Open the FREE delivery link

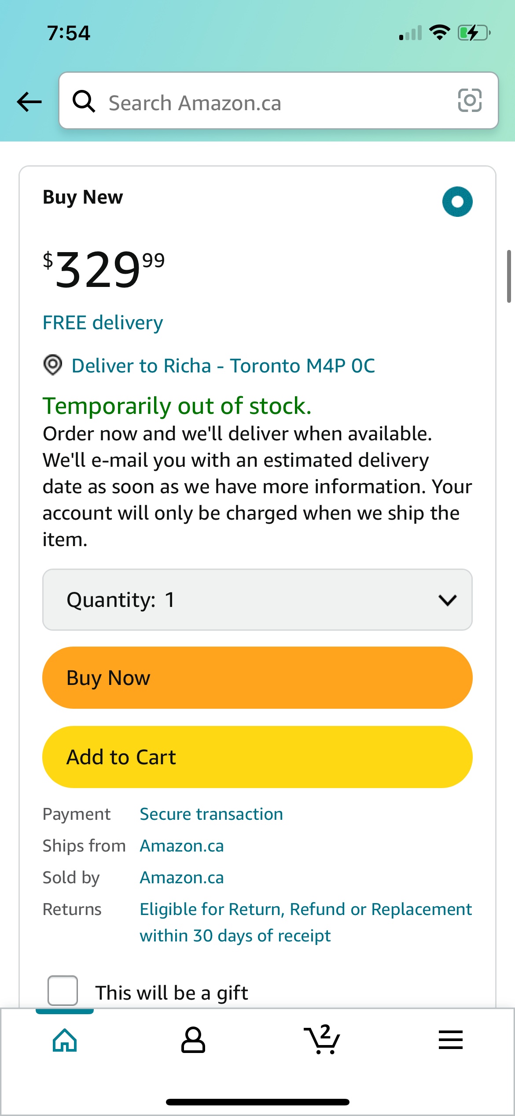click(x=103, y=323)
